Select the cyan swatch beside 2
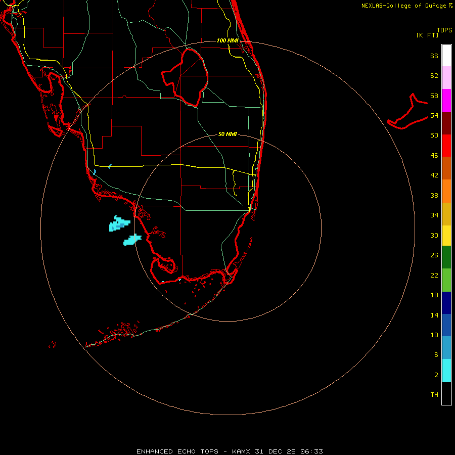Image resolution: width=455 pixels, height=455 pixels. pos(446,371)
